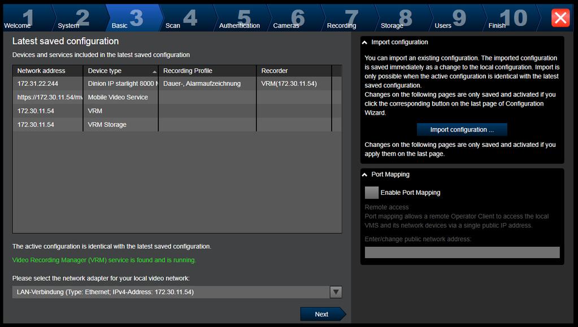Screen dimensions: 578x327
Task: Select the Mobile Video Service row
Action: [x=177, y=97]
